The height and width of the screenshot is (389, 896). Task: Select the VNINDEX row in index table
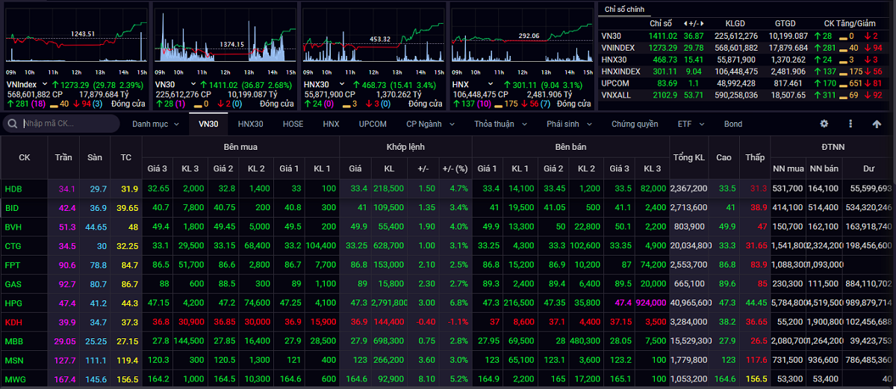[x=745, y=48]
